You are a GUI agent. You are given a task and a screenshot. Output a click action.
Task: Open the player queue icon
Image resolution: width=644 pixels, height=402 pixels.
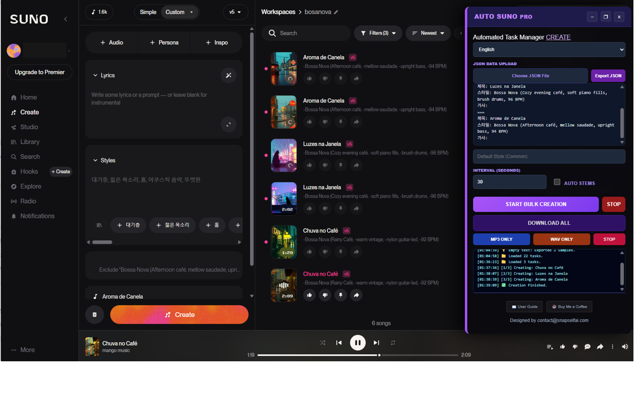(550, 347)
